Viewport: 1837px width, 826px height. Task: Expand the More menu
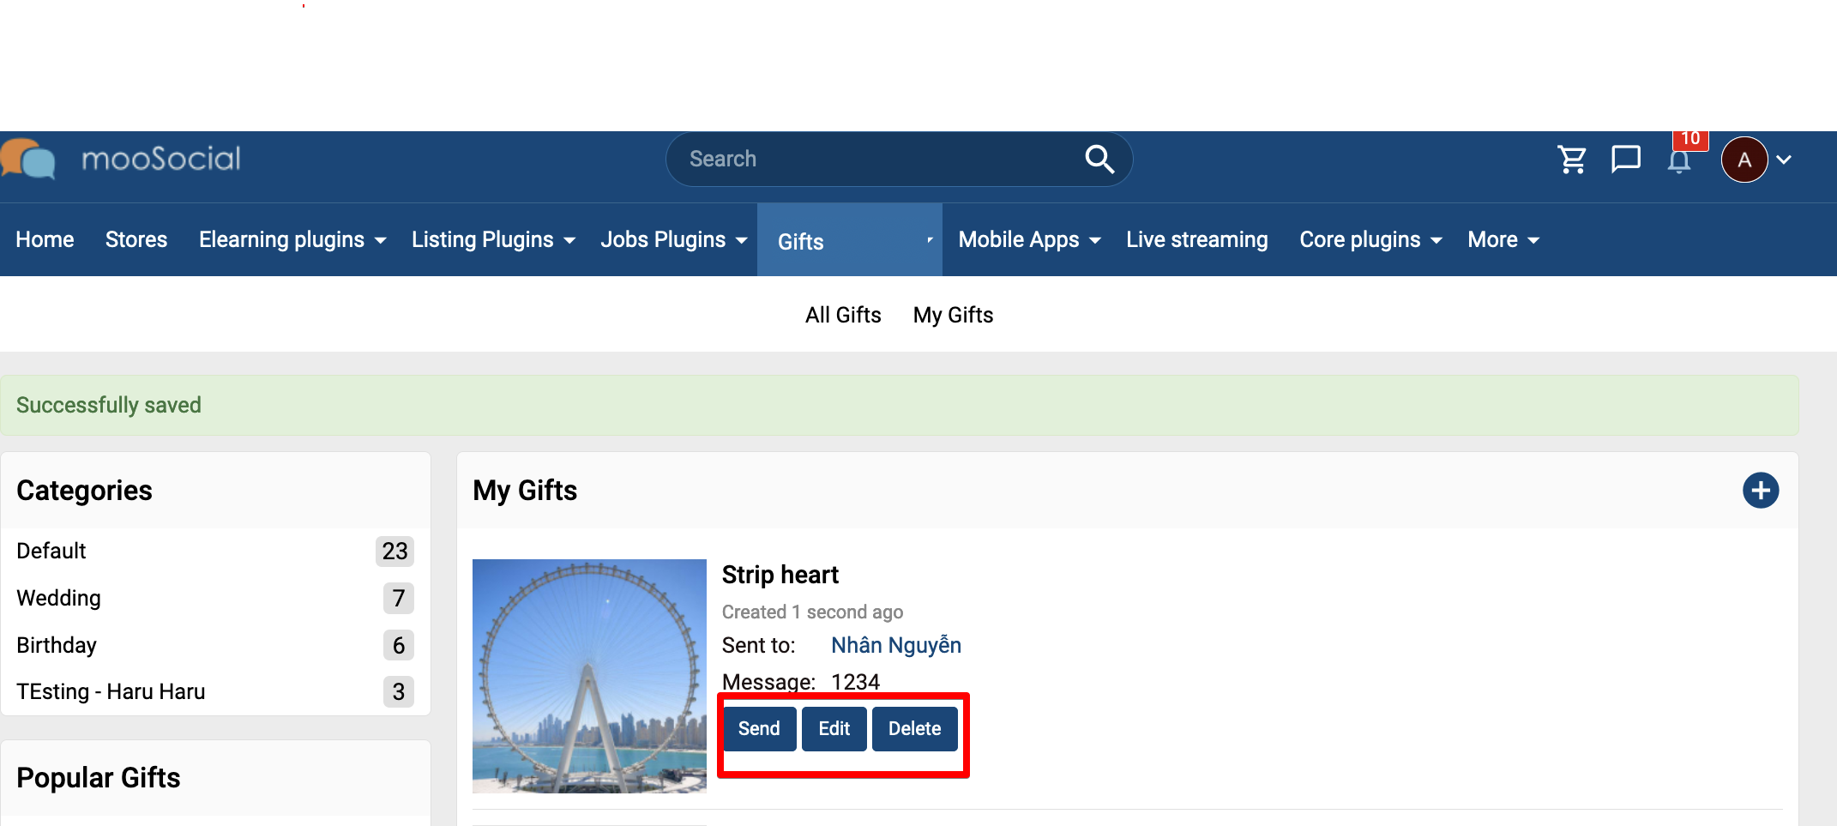[x=1503, y=239]
